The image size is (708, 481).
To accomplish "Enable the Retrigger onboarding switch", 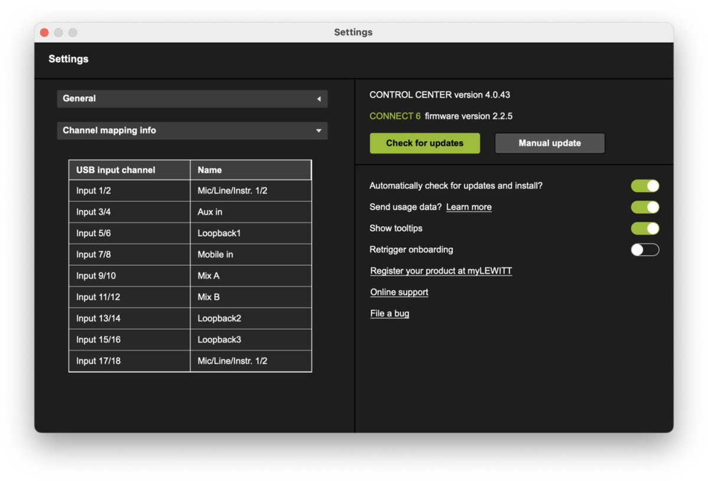I will point(645,250).
